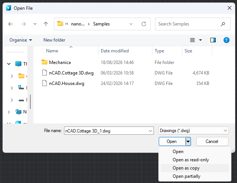237x183 pixels.
Task: Click the Mechanica folder icon
Action: point(45,62)
